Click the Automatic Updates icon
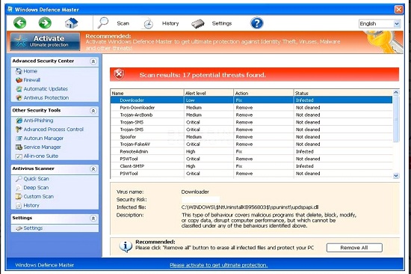The height and width of the screenshot is (274, 411). pyautogui.click(x=19, y=89)
